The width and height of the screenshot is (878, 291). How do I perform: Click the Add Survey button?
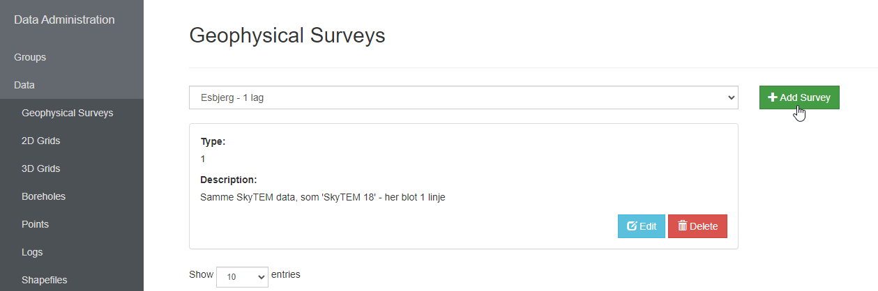click(x=799, y=97)
